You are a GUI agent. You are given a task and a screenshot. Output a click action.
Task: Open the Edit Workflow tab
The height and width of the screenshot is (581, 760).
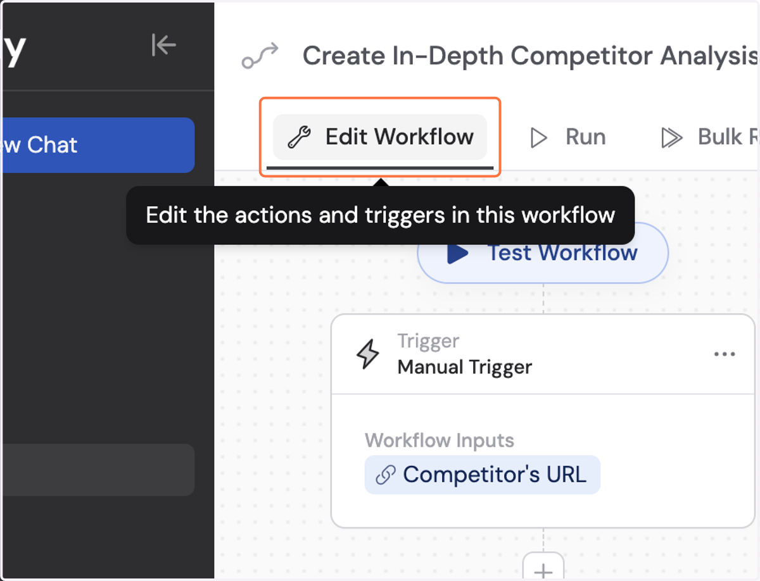point(380,137)
